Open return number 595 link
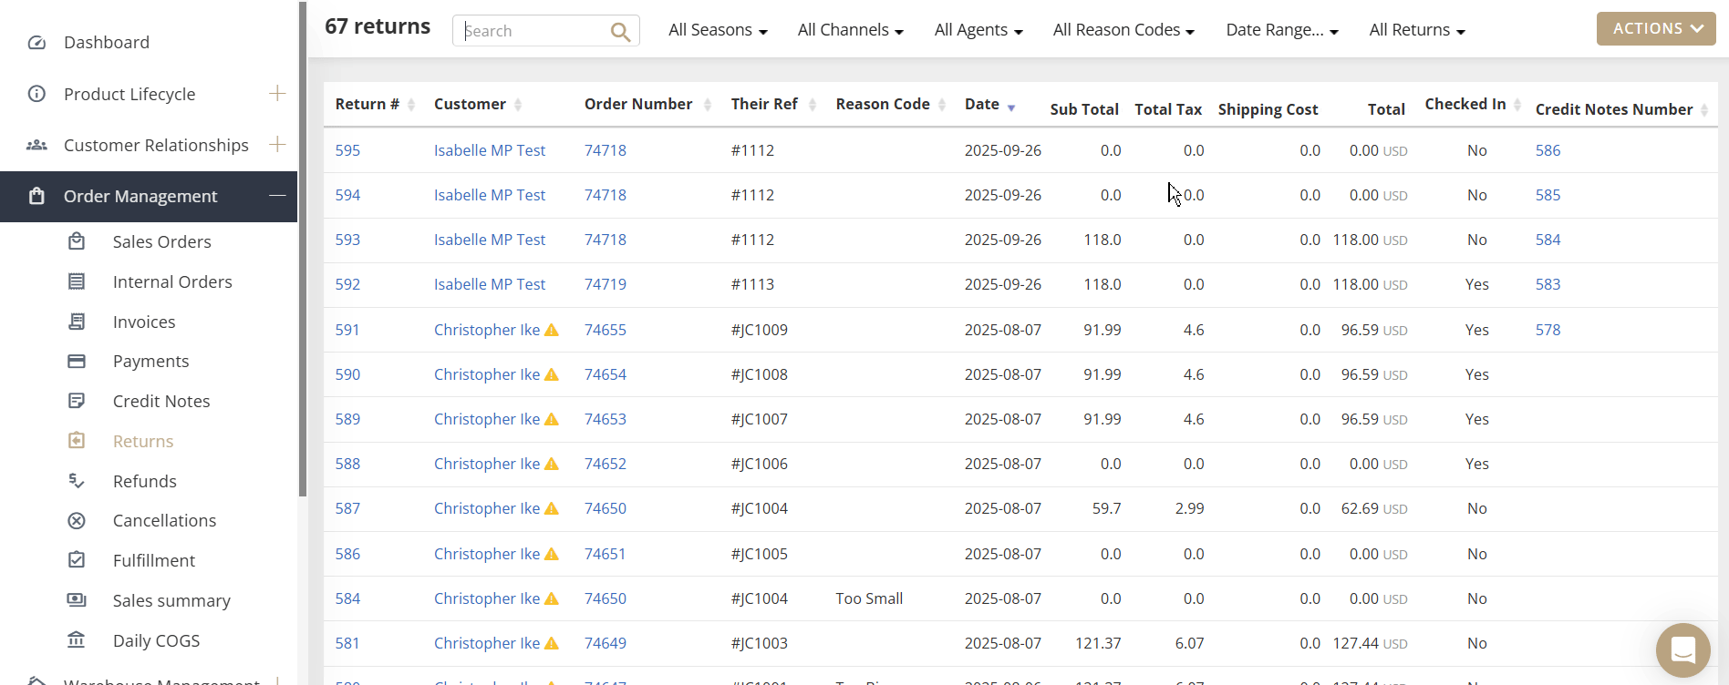This screenshot has height=685, width=1729. pyautogui.click(x=347, y=150)
